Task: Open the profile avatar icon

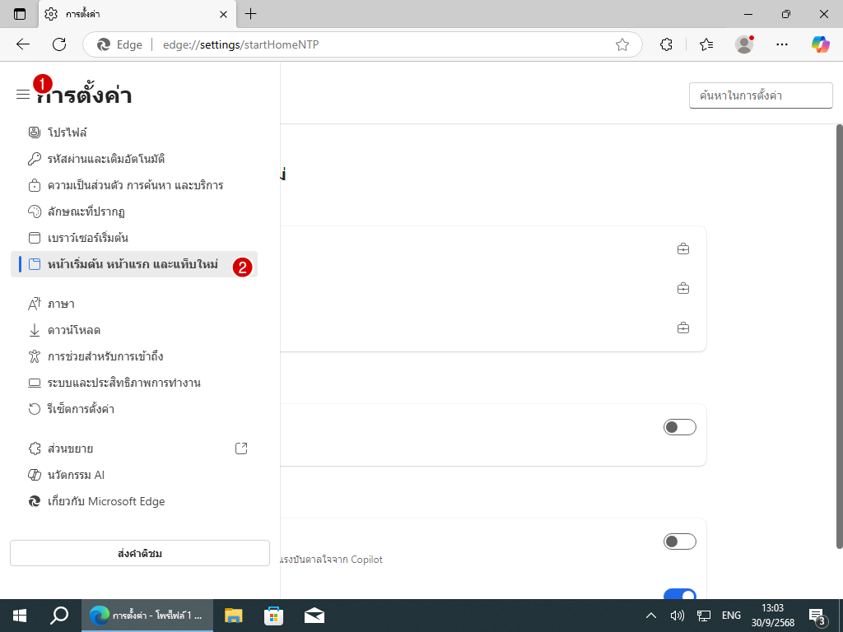Action: pyautogui.click(x=744, y=44)
